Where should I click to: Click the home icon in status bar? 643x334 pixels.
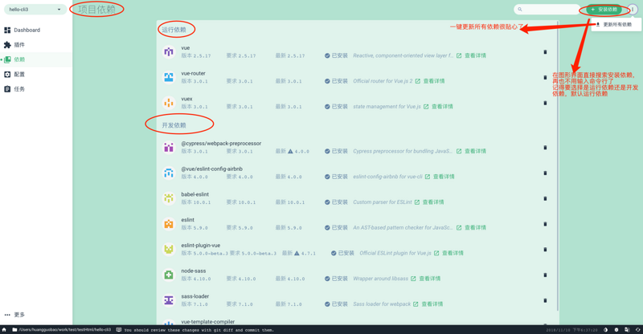[x=4, y=329]
